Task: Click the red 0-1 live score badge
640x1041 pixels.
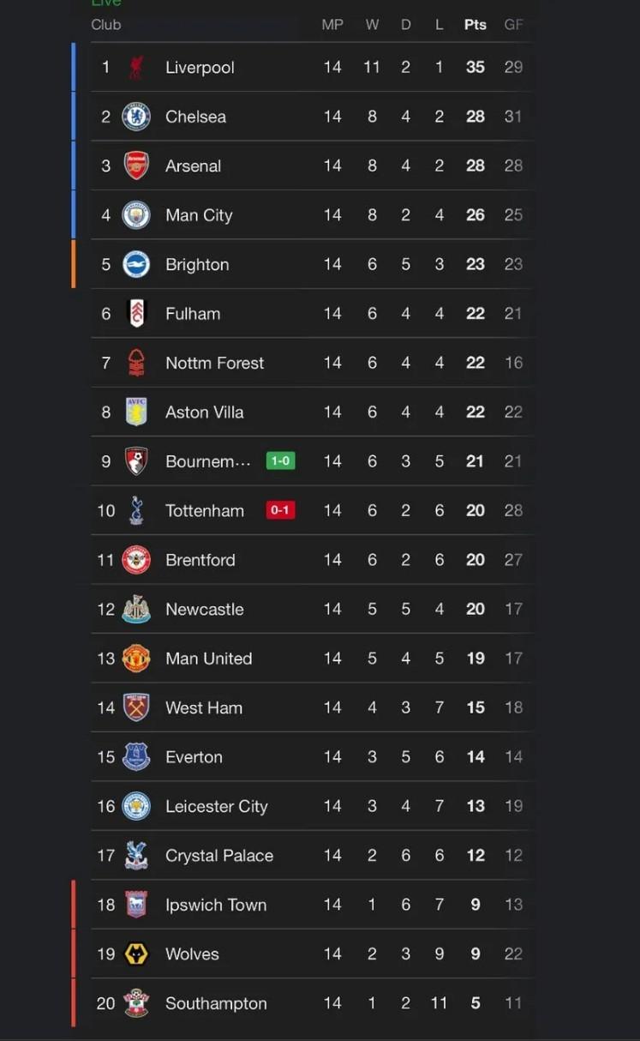Action: (280, 510)
